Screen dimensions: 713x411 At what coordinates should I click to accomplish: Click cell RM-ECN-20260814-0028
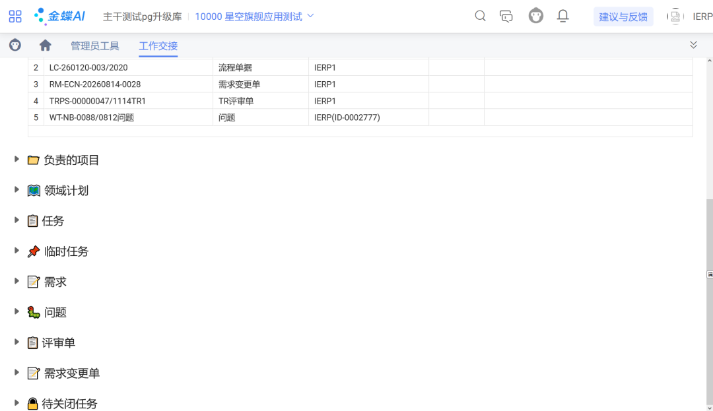coord(128,84)
